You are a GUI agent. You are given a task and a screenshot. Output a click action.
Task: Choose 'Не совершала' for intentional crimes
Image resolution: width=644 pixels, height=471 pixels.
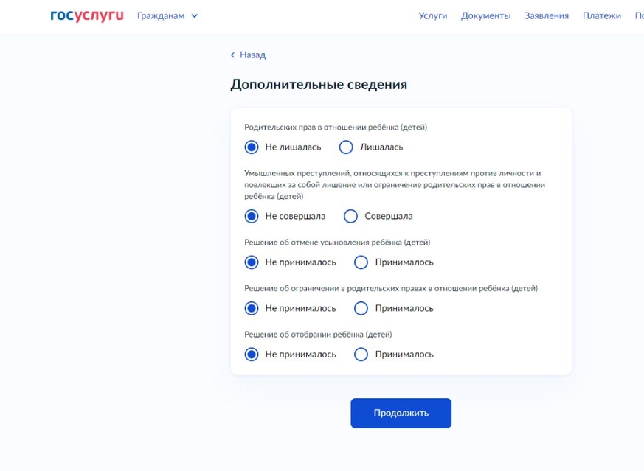pyautogui.click(x=252, y=217)
